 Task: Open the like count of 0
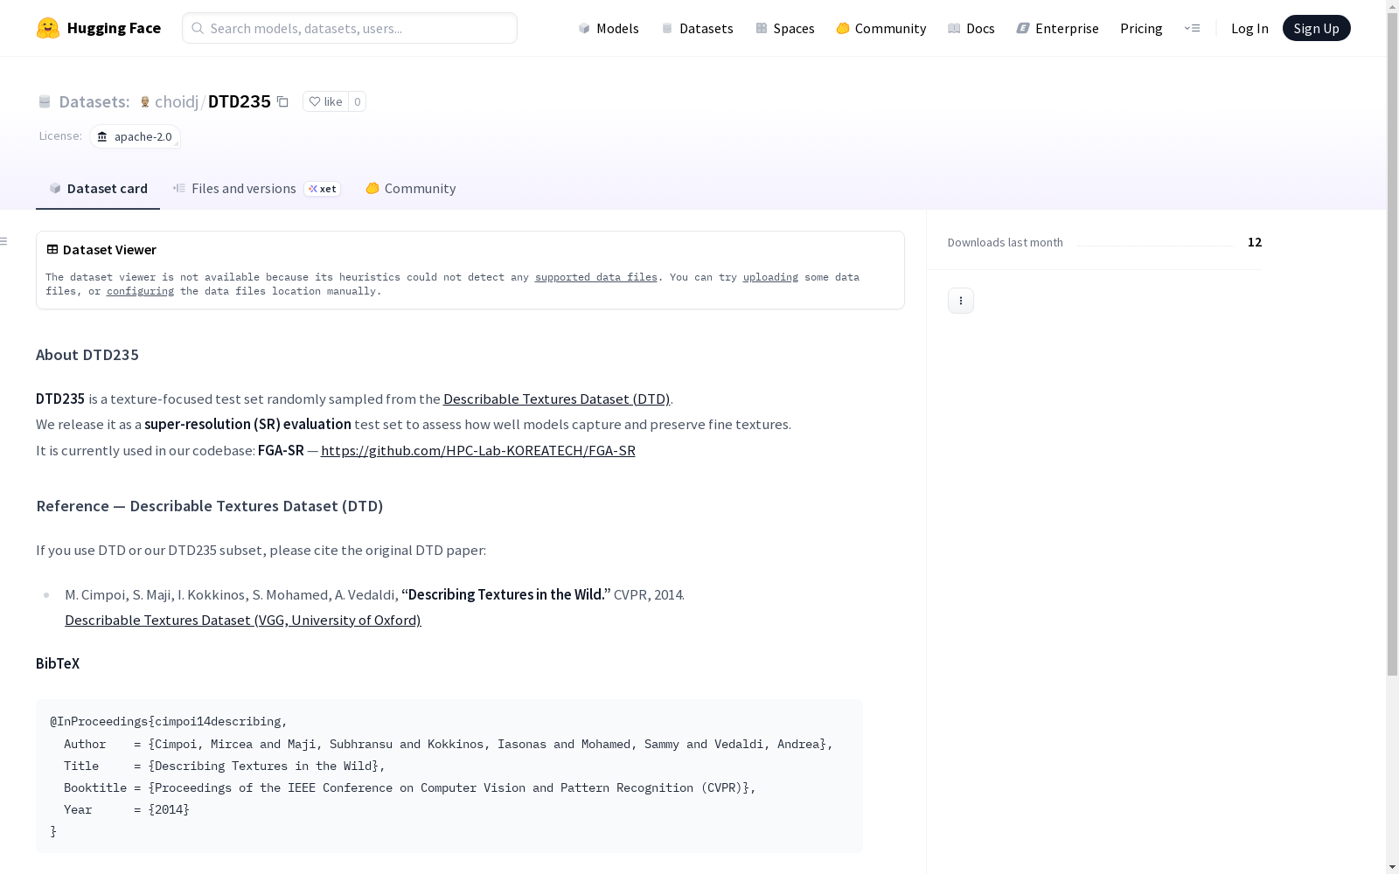point(357,101)
